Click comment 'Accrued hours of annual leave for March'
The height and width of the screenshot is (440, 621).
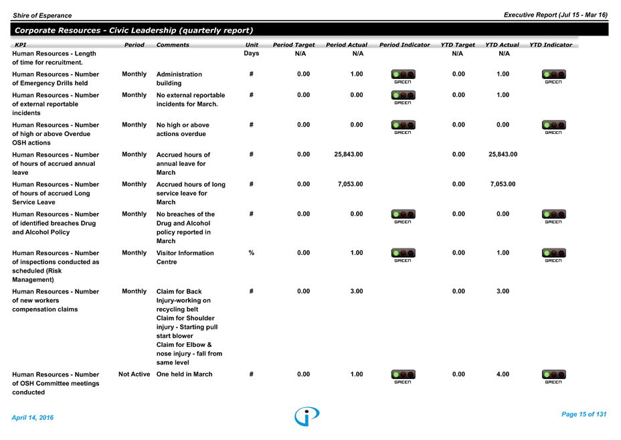pyautogui.click(x=183, y=163)
